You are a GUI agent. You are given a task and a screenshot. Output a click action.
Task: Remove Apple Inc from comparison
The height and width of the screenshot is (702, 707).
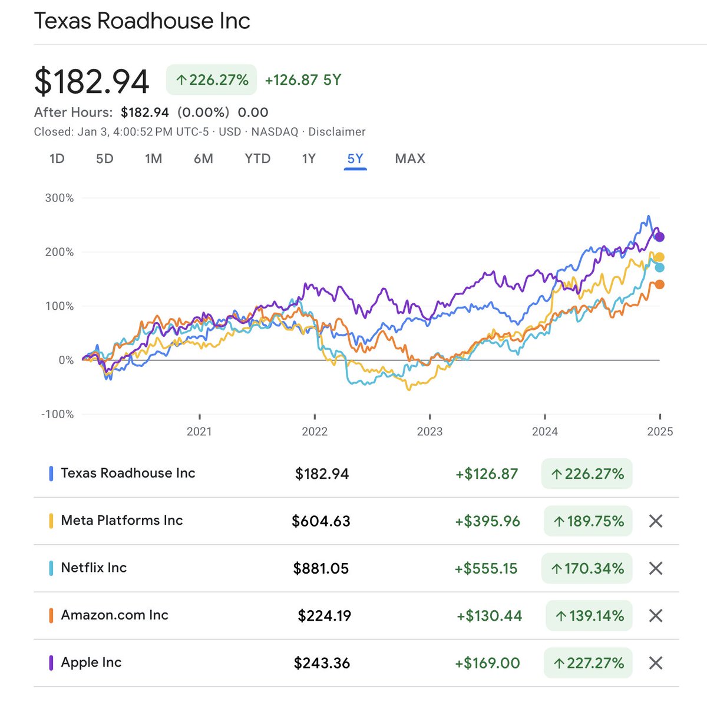tap(656, 663)
